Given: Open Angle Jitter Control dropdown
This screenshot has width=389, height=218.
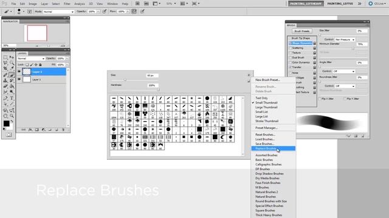Looking at the screenshot, I should click(343, 71).
